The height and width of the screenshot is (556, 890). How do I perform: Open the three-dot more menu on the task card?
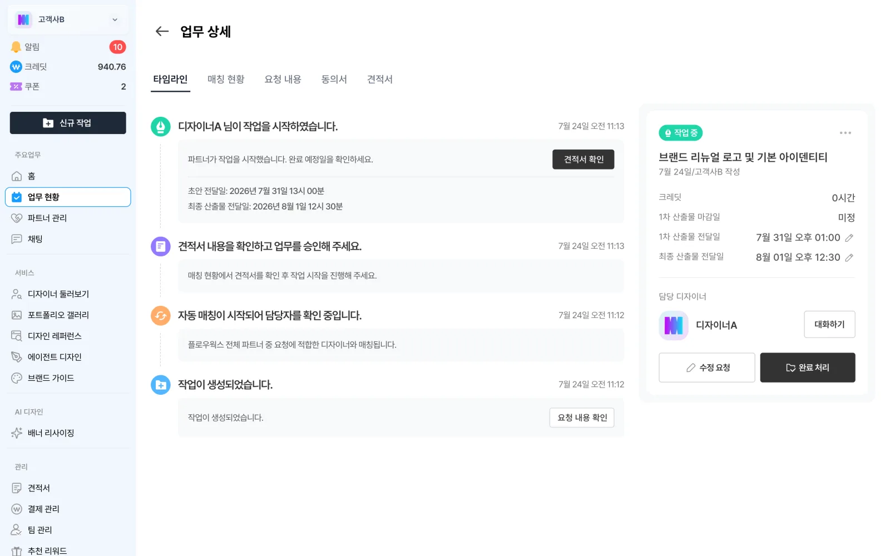845,133
